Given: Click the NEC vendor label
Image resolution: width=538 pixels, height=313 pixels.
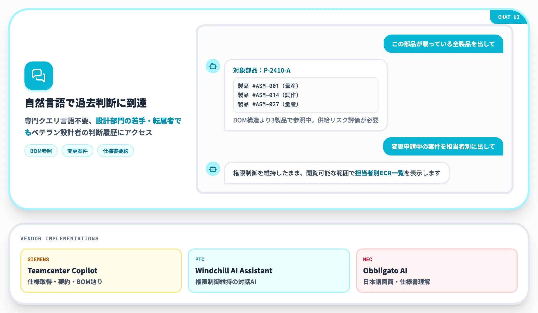Looking at the screenshot, I should (x=368, y=259).
